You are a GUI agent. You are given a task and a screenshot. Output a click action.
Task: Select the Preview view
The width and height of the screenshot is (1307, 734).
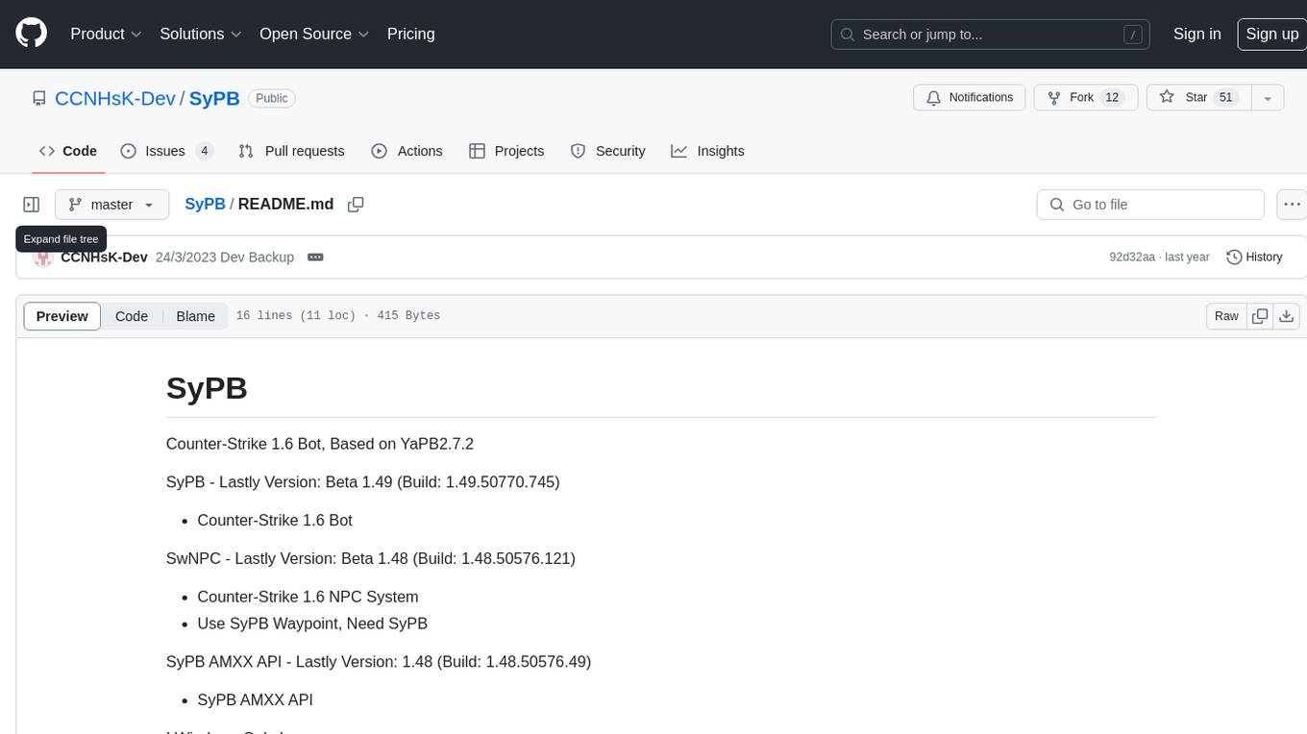pyautogui.click(x=62, y=316)
